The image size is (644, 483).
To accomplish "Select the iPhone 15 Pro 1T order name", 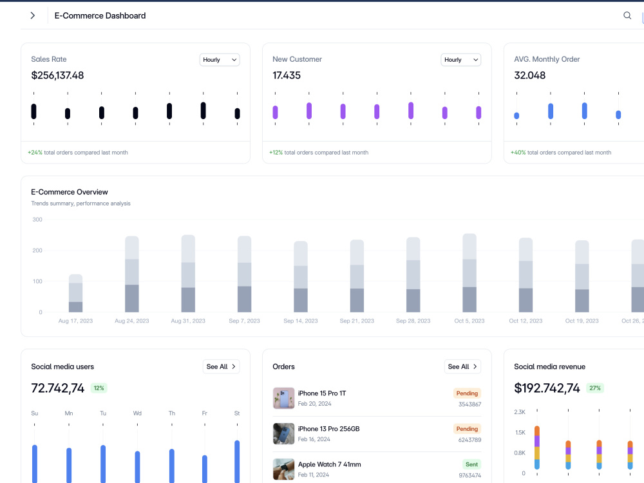I will (x=322, y=393).
